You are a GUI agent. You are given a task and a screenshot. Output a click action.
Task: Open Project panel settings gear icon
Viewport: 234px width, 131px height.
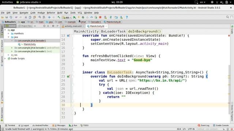pyautogui.click(x=53, y=26)
